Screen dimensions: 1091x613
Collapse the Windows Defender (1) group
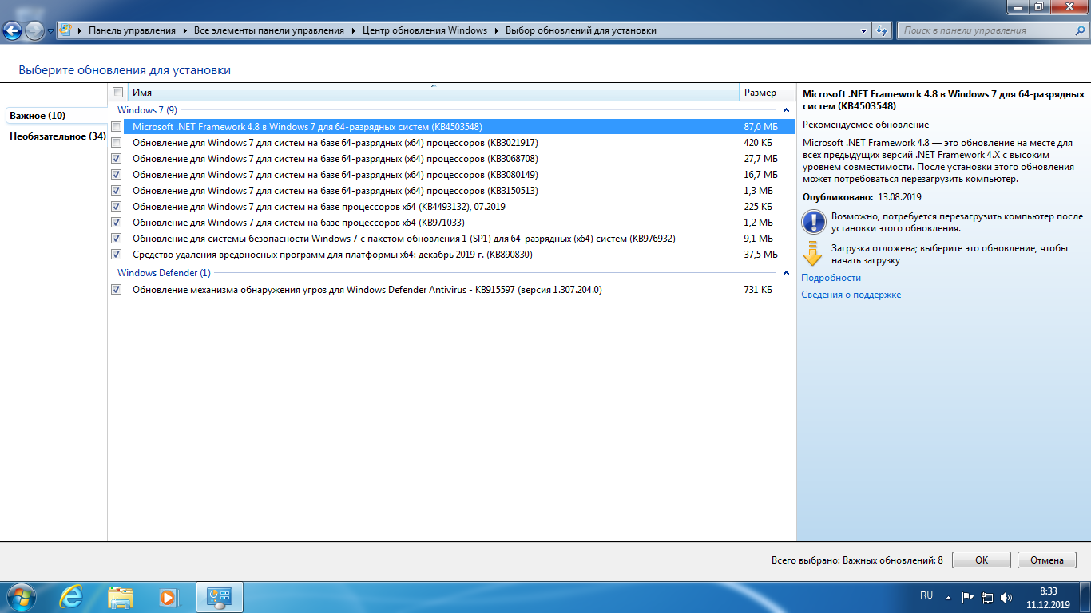786,273
